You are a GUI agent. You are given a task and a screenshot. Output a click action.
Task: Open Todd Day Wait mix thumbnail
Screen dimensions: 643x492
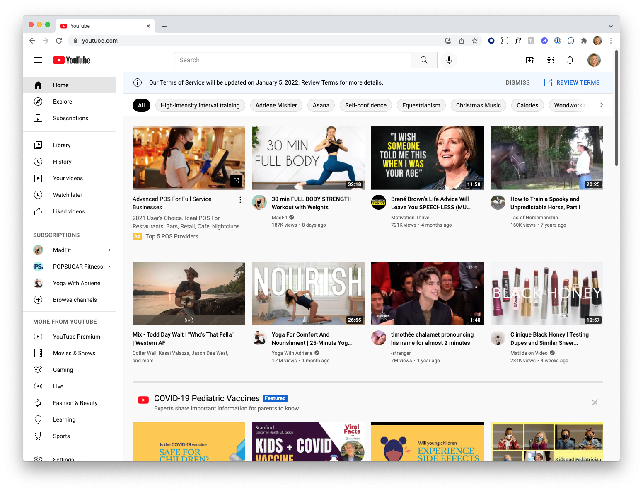[x=189, y=293]
